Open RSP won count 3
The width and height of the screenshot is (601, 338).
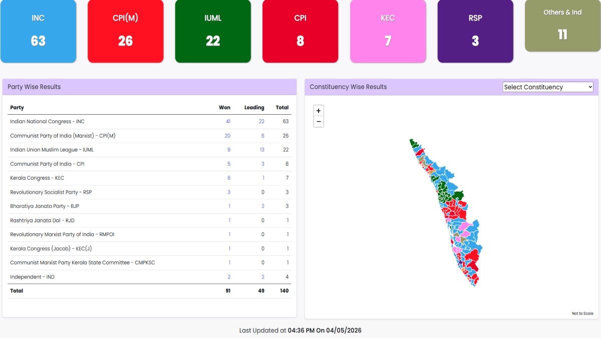[x=229, y=192]
